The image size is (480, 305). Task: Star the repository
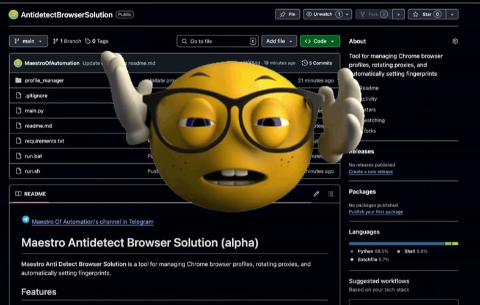(427, 15)
